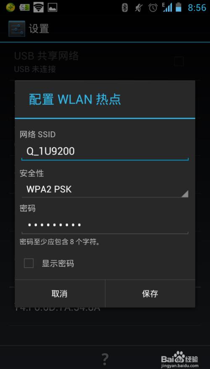Tap the 取消 cancel button
The image size is (210, 369).
coord(60,293)
